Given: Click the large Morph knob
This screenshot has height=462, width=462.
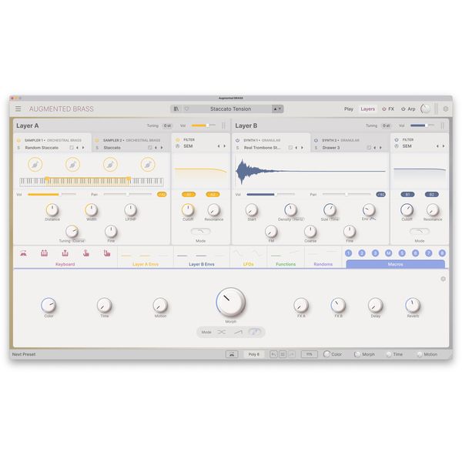Looking at the screenshot, I should pos(231,302).
